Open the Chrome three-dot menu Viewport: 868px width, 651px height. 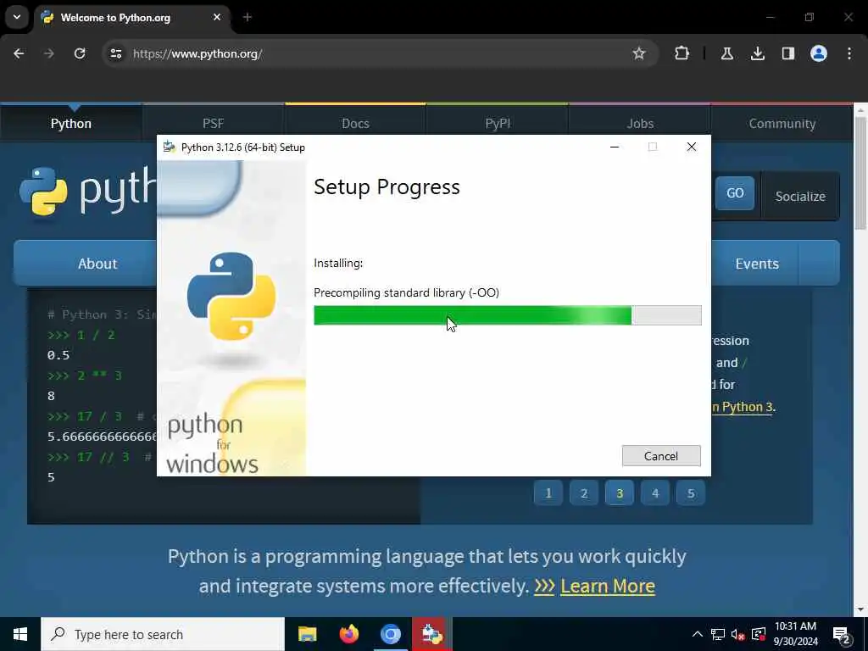click(849, 53)
